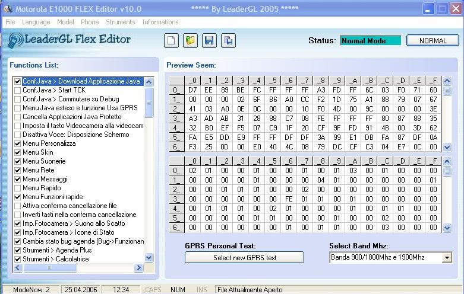Click lower seem table scrollbar thumb
This screenshot has width=464, height=294.
coord(447,171)
